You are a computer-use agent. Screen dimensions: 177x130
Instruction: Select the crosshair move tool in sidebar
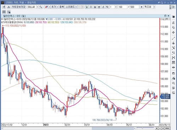[173, 32]
